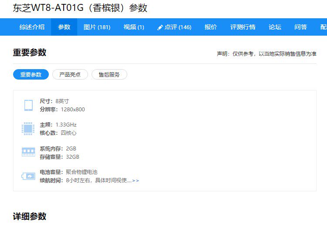Go to the 视频 (1) tab

pos(134,27)
